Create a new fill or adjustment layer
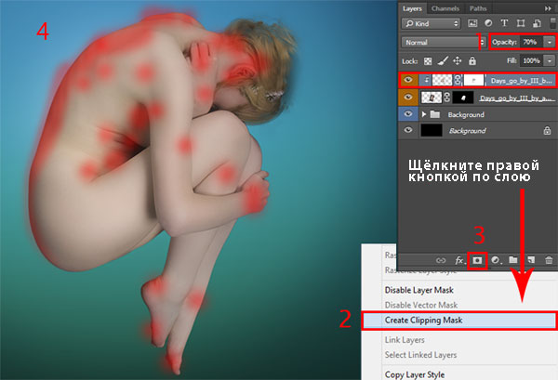 [x=496, y=260]
